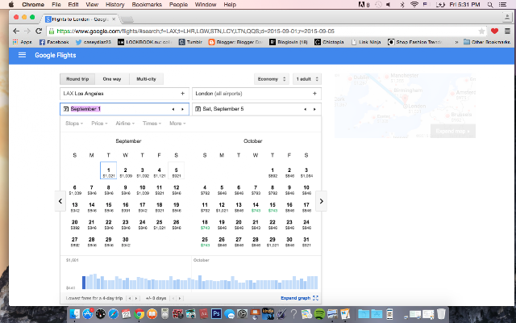Click Expand map on the map preview
Image resolution: width=516 pixels, height=323 pixels.
click(x=453, y=131)
